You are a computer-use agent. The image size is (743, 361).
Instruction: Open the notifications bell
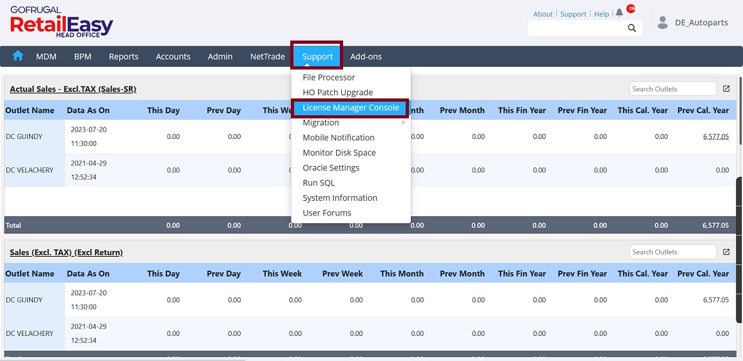pyautogui.click(x=619, y=14)
